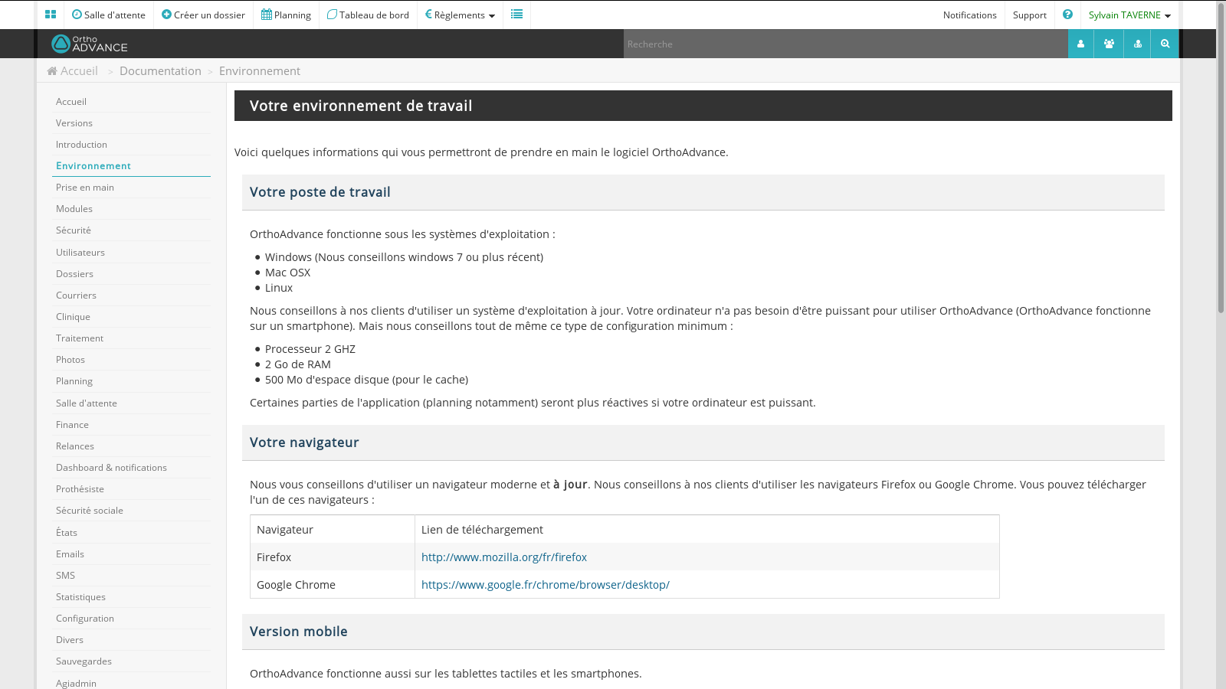
Task: Open Photos in the sidebar
Action: click(131, 360)
